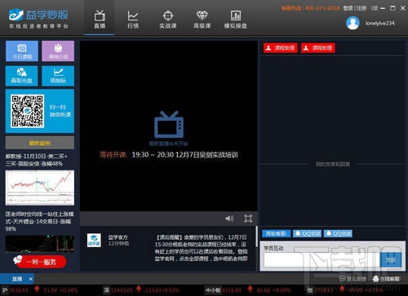Viewport: 408px width, 296px height.
Task: Click the 等待开课 schedule text
Action: (x=169, y=155)
